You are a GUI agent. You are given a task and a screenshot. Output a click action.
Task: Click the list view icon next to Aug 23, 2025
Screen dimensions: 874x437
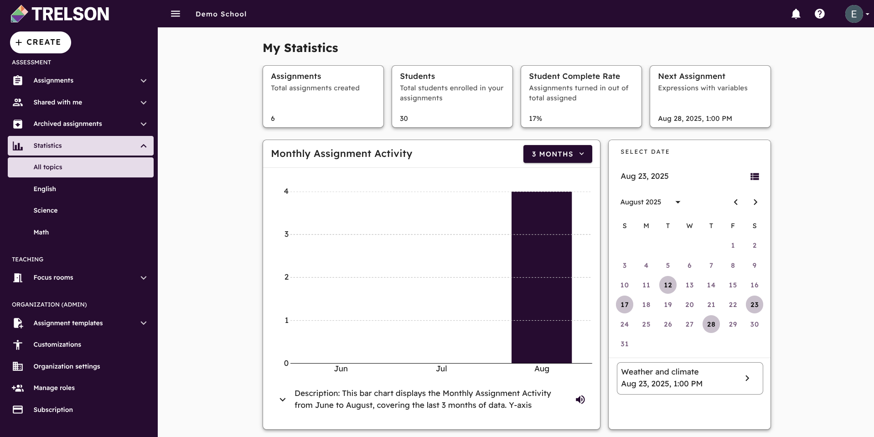point(755,177)
